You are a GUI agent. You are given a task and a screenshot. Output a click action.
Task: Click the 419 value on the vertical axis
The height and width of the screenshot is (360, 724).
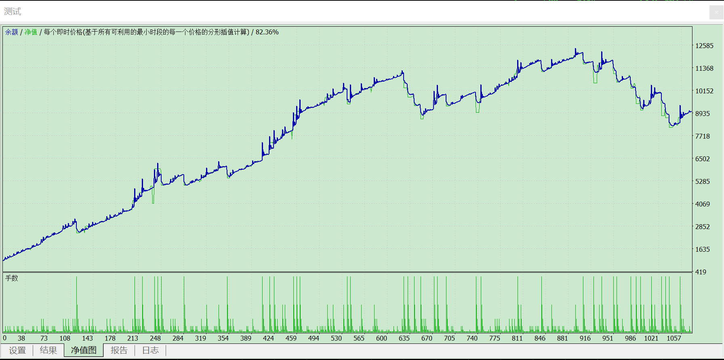[x=701, y=272]
